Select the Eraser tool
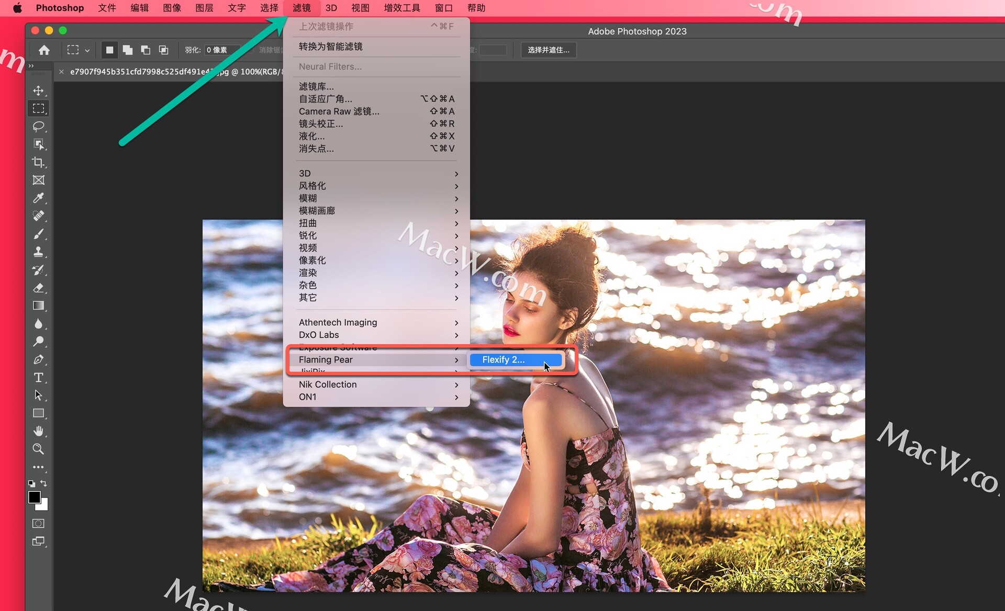 [x=39, y=288]
